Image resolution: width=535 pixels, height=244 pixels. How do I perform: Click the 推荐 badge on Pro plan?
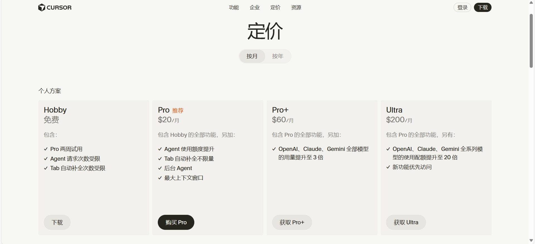[178, 111]
